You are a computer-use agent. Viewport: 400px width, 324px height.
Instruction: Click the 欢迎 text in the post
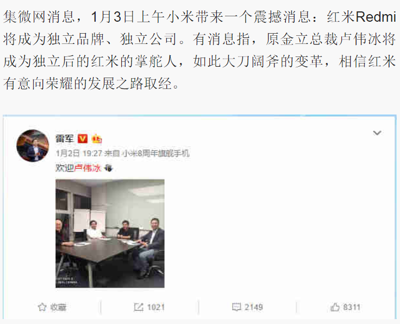tap(65, 168)
